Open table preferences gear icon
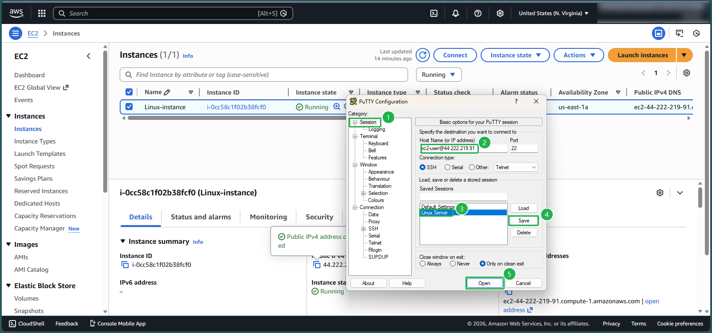This screenshot has width=712, height=333. [687, 73]
